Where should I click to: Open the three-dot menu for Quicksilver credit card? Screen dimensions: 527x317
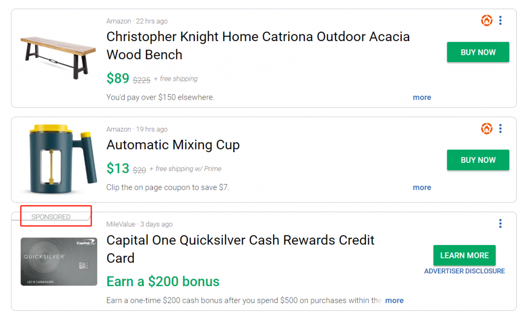(500, 223)
